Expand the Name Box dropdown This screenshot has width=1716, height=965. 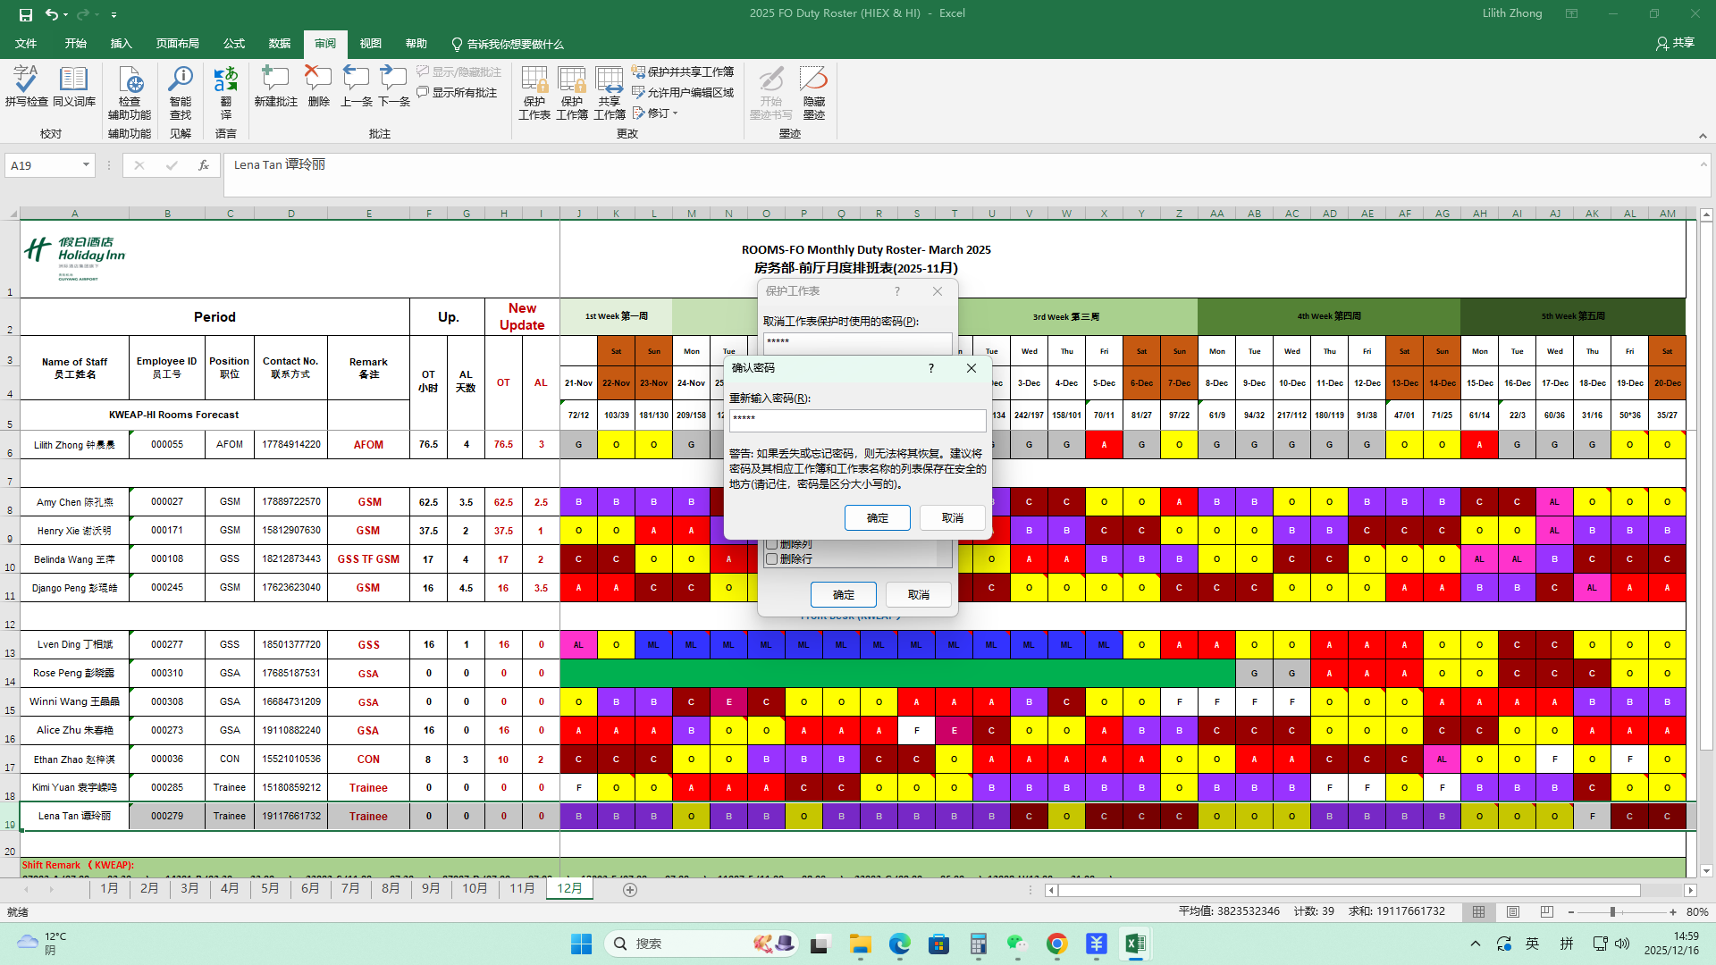tap(86, 164)
